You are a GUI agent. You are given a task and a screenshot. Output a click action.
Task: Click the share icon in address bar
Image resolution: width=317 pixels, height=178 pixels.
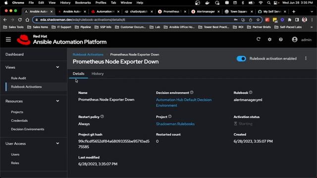pos(251,20)
